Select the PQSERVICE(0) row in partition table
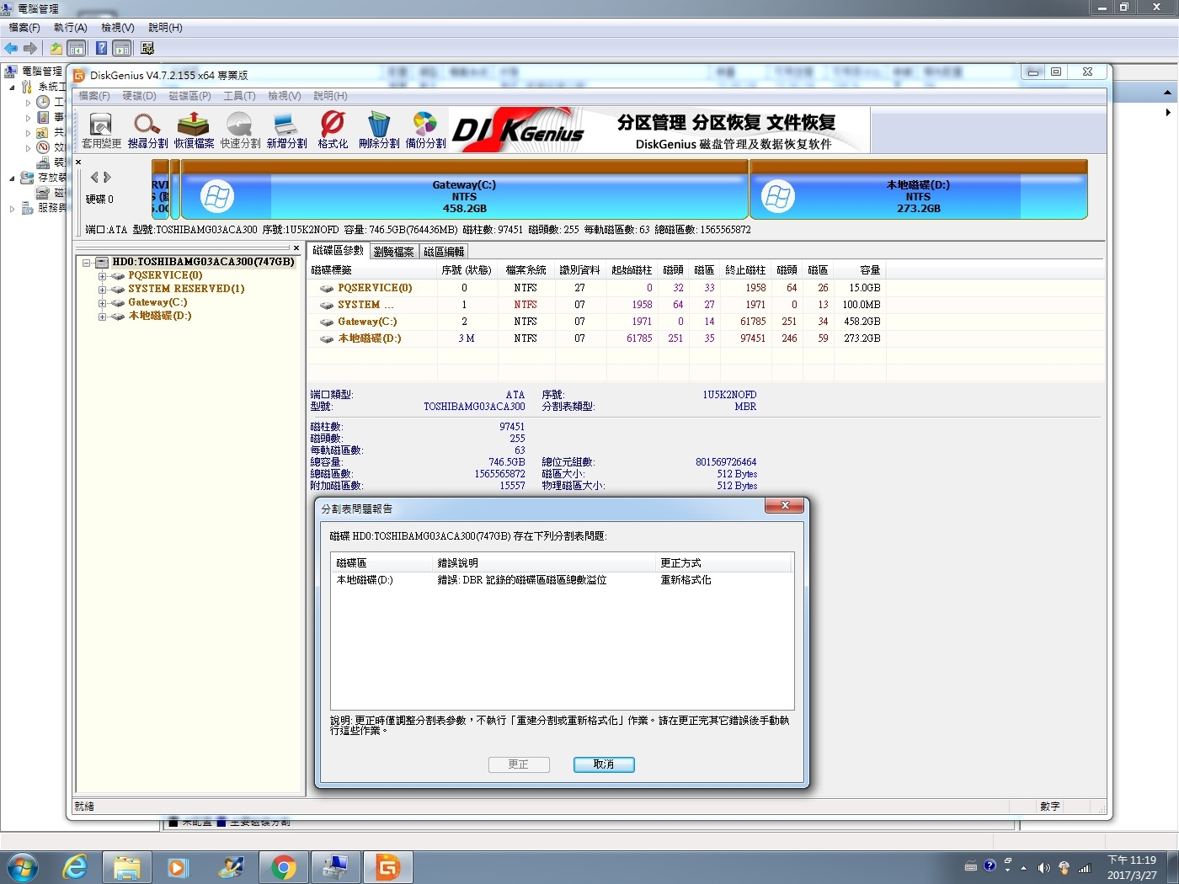 (x=598, y=288)
